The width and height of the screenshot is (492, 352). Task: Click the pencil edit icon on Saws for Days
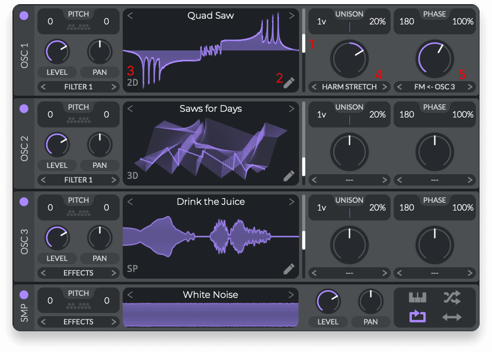289,176
